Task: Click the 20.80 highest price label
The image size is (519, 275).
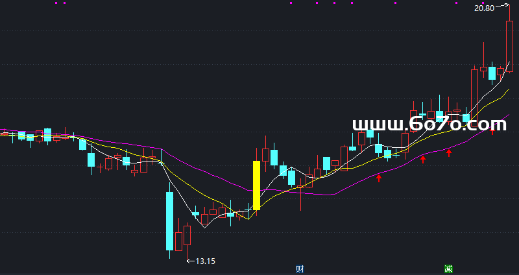Action: 484,8
